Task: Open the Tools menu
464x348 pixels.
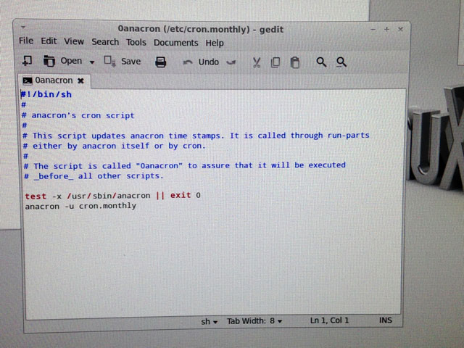Action: (x=136, y=42)
